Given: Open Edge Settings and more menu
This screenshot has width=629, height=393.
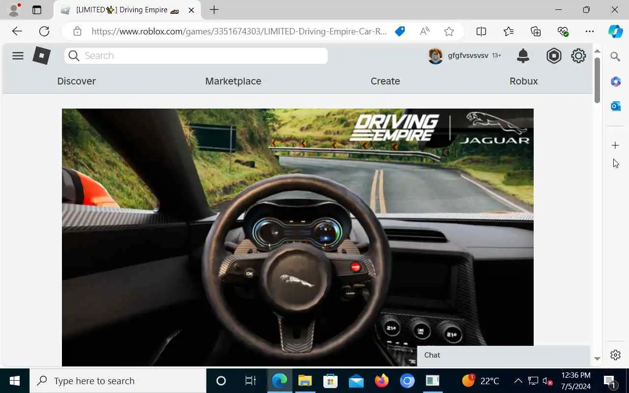Looking at the screenshot, I should (x=590, y=31).
